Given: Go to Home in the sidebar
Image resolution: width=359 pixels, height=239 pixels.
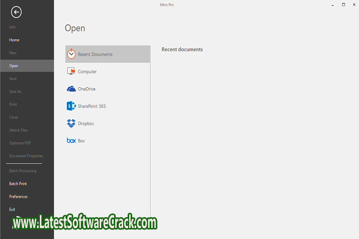Looking at the screenshot, I should point(14,40).
